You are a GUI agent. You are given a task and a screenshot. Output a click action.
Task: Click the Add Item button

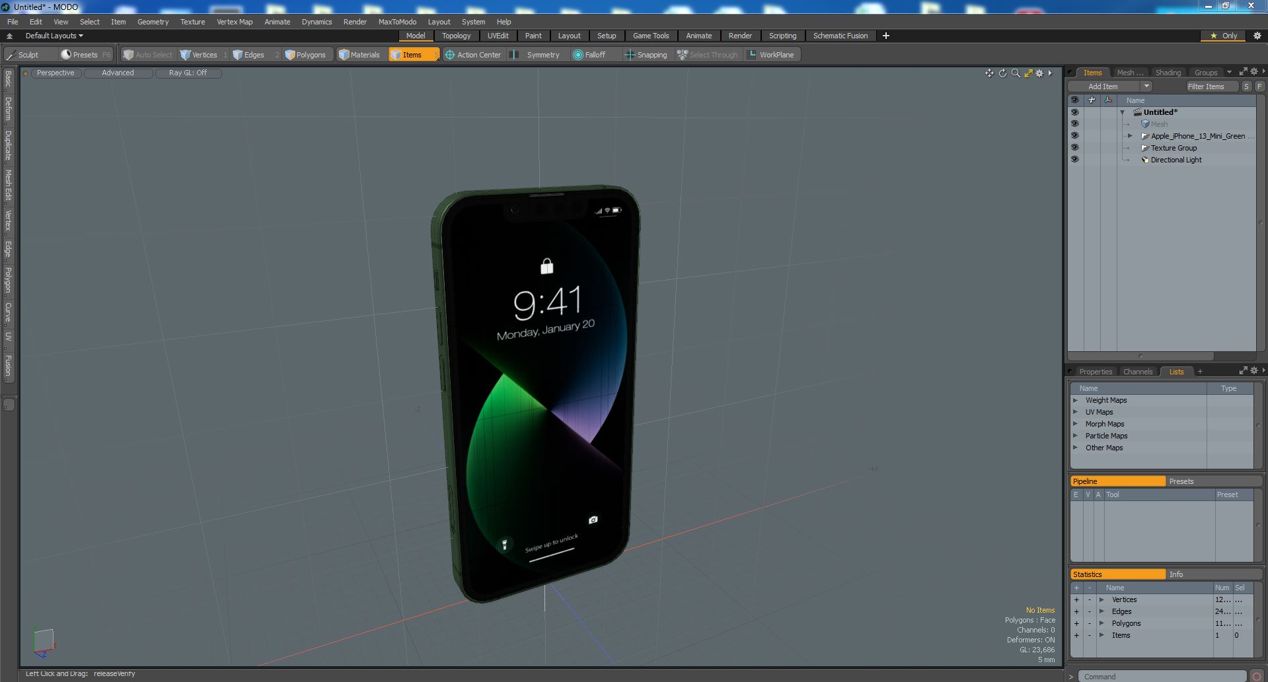(1103, 86)
